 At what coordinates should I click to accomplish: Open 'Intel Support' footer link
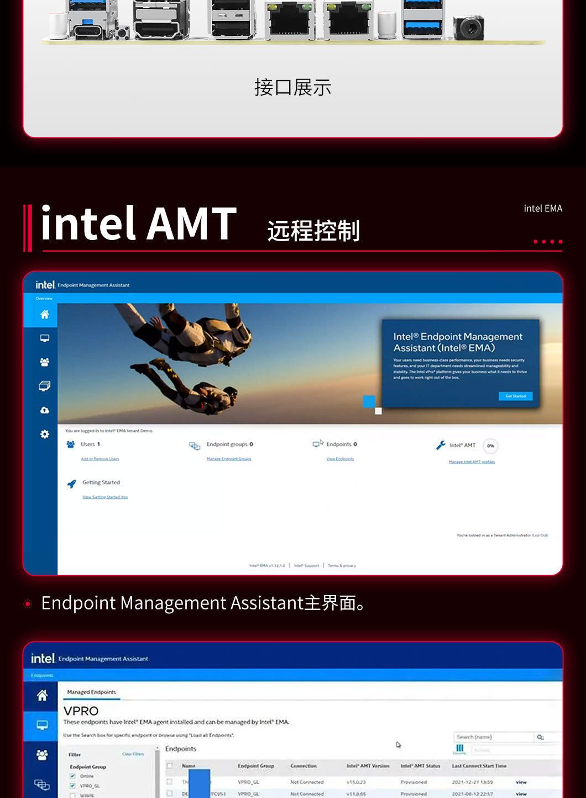pos(306,566)
